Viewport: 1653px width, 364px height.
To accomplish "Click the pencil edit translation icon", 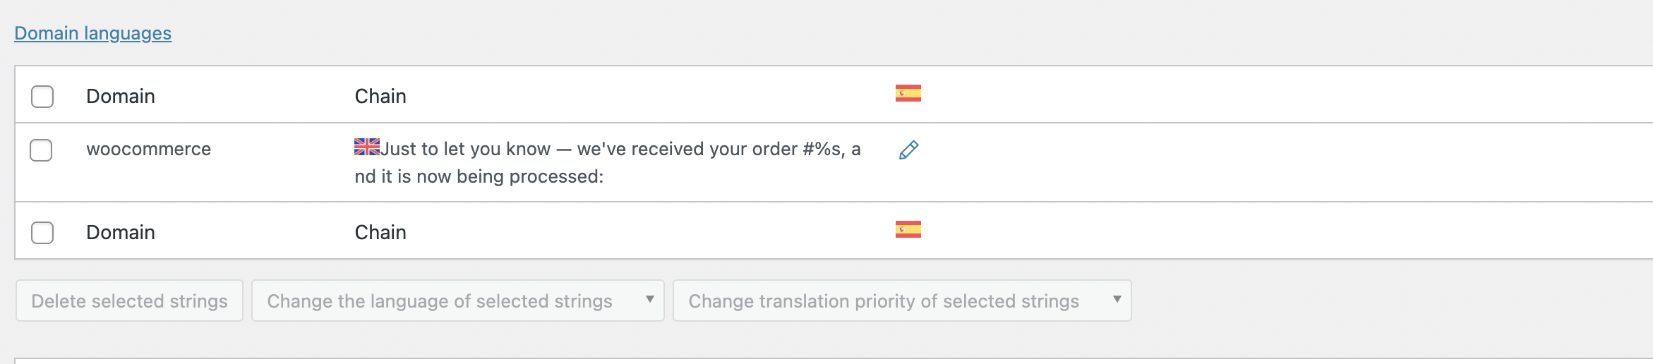I will pyautogui.click(x=908, y=150).
